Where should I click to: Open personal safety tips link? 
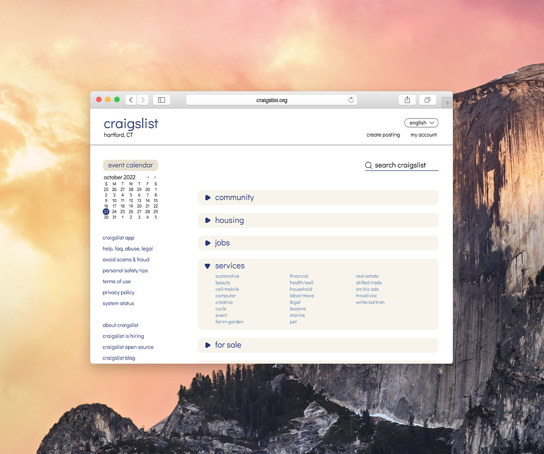tap(125, 271)
